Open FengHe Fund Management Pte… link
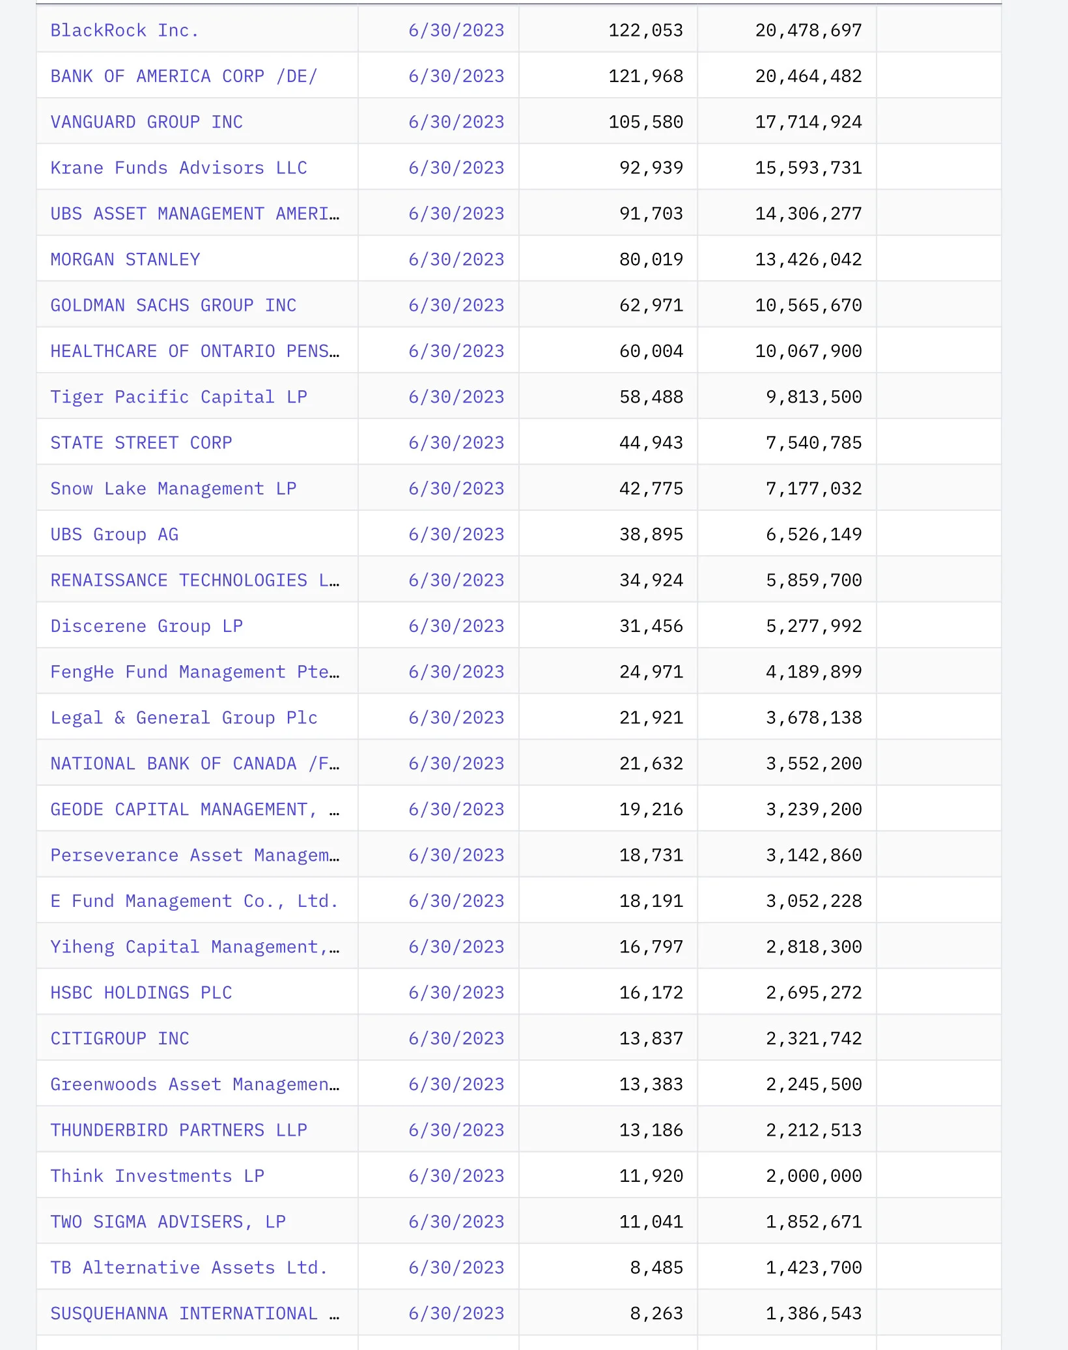 click(195, 672)
